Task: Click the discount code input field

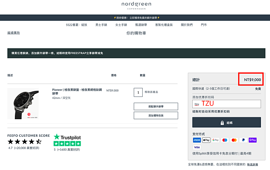Action: 227,104
